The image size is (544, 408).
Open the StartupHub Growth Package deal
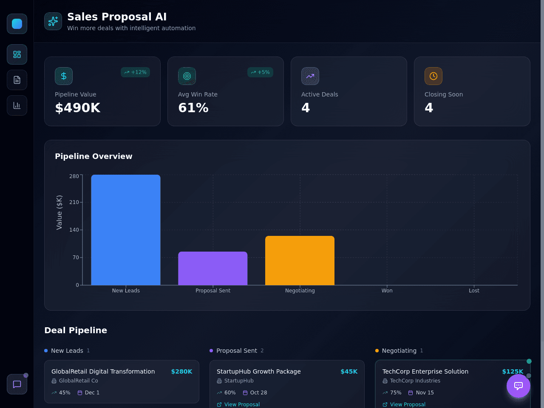point(287,384)
